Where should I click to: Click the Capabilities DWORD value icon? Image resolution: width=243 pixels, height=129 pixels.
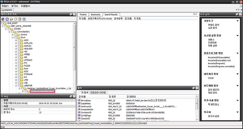pos(79,103)
